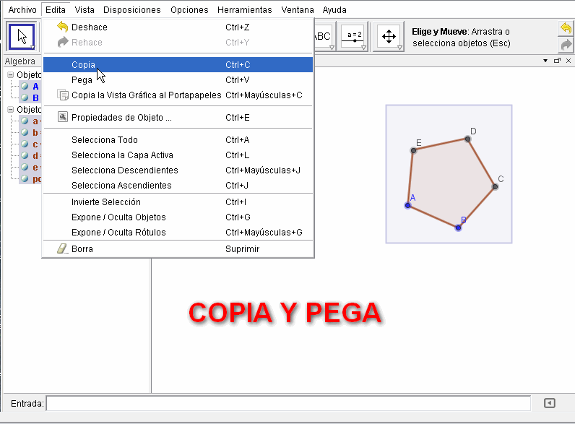This screenshot has width=575, height=424.
Task: Toggle visibility bullet of point B
Action: (25, 98)
